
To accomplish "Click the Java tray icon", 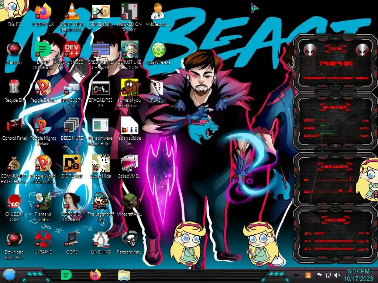I will pos(308,275).
